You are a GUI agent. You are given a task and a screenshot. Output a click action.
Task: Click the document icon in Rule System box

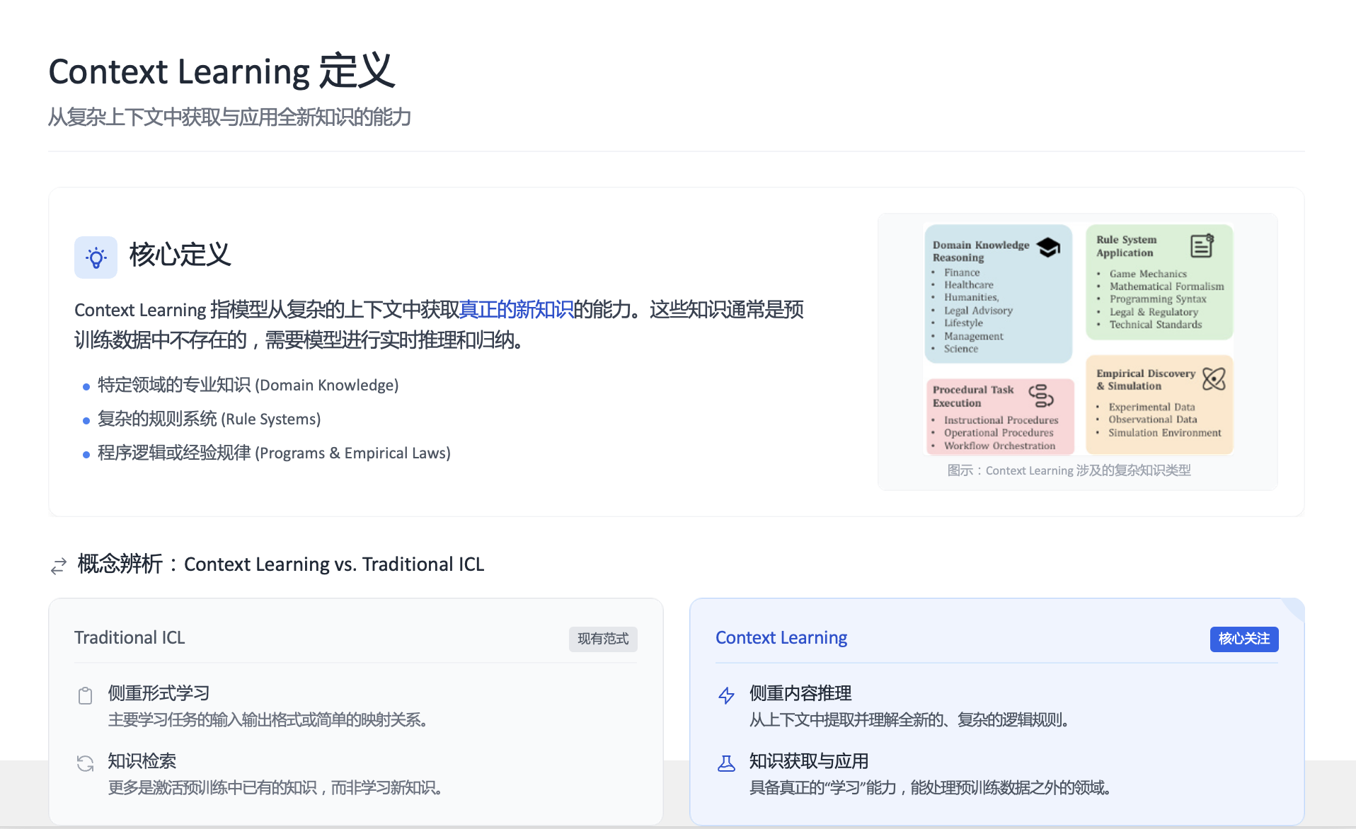pyautogui.click(x=1202, y=245)
